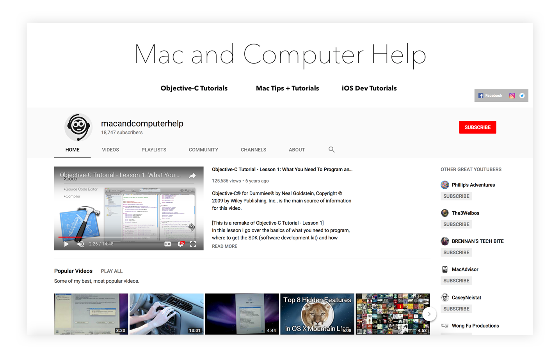Viewport: 560px width, 363px height.
Task: Subscribe to CaseyNeistat
Action: click(456, 309)
